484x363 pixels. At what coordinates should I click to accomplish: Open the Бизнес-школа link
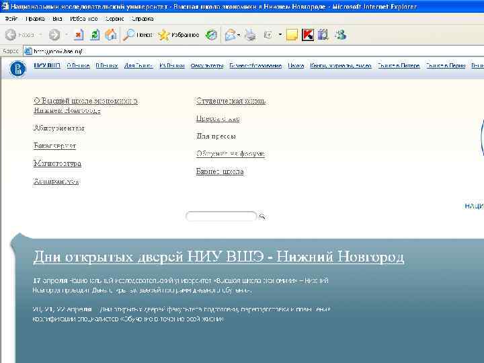pos(220,171)
